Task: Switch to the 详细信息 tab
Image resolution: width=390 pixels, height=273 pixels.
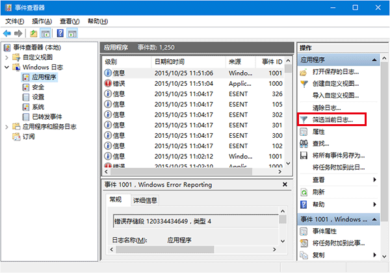Action: click(145, 200)
